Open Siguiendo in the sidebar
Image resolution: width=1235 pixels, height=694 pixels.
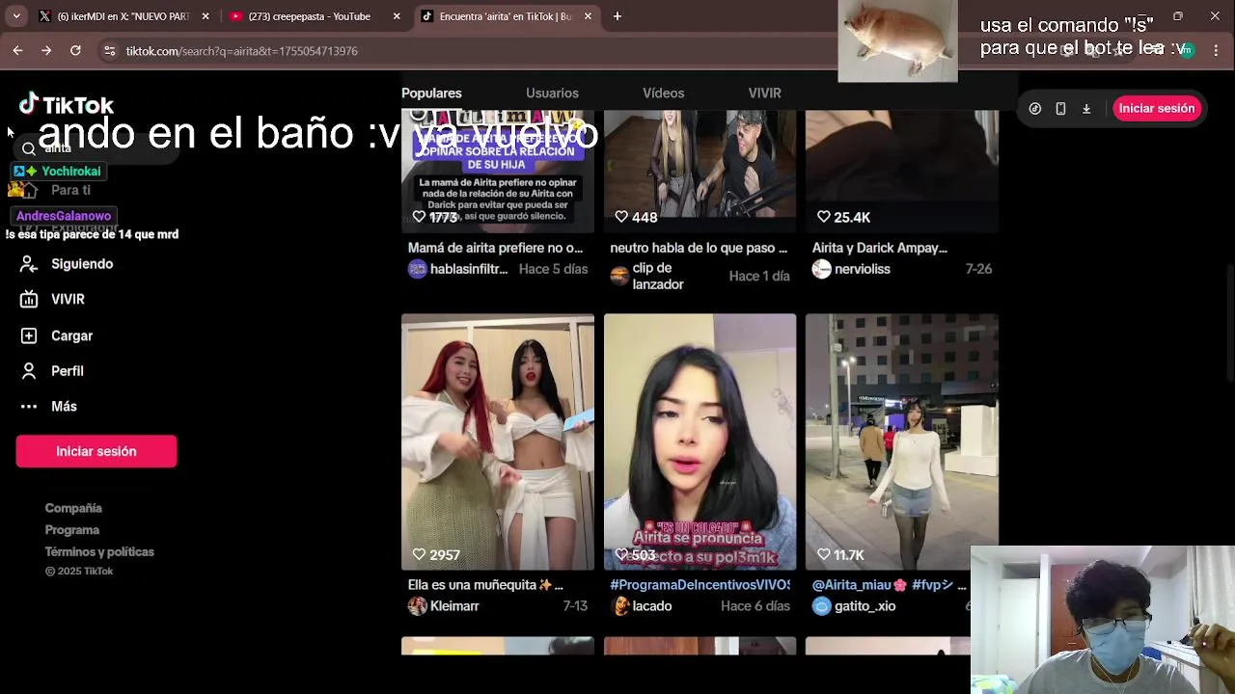82,264
